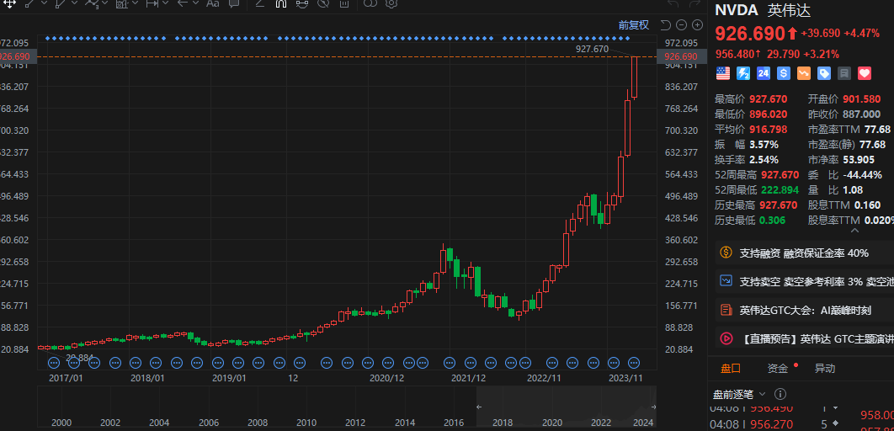894x431 pixels.
Task: Click the US flag market icon
Action: [723, 74]
